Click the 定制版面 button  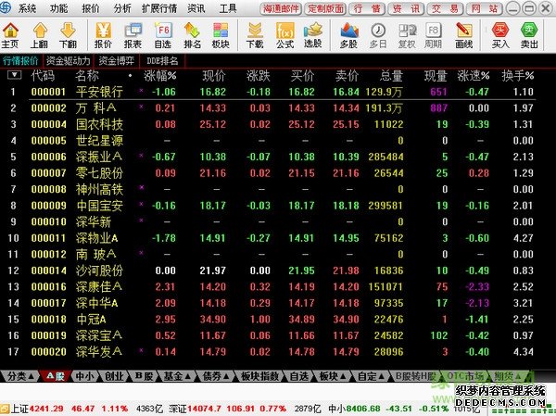coord(325,8)
